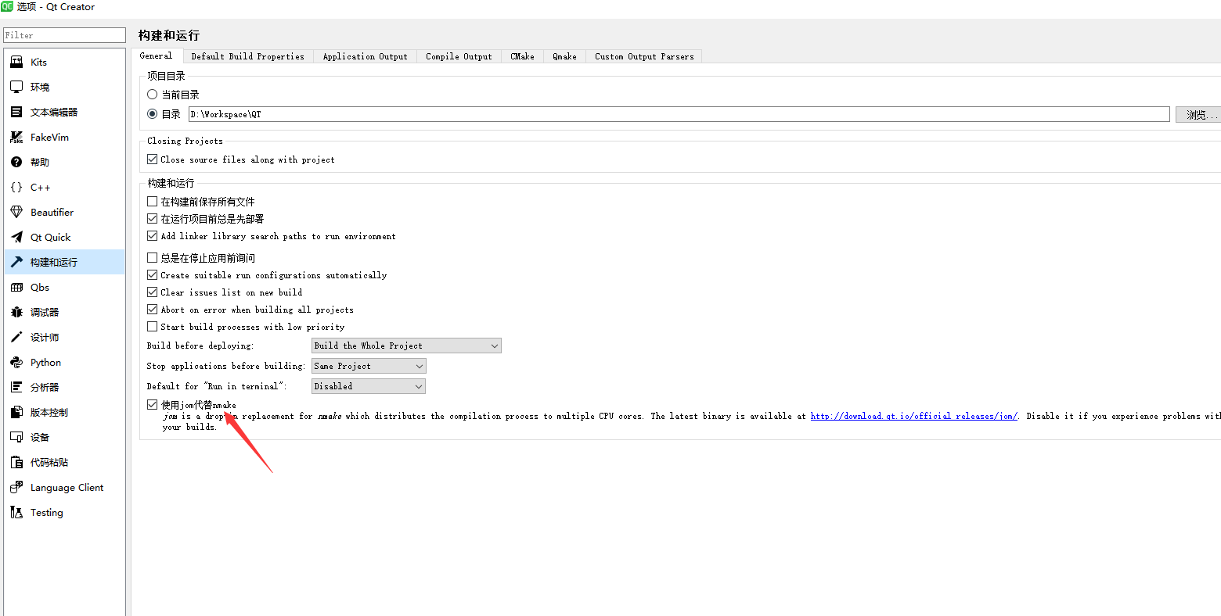Open Stop applications before building dropdown
Image resolution: width=1221 pixels, height=616 pixels.
point(369,366)
